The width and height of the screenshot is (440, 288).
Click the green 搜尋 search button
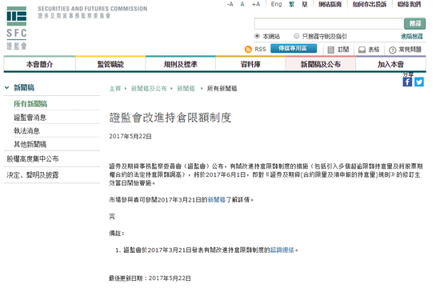[414, 23]
